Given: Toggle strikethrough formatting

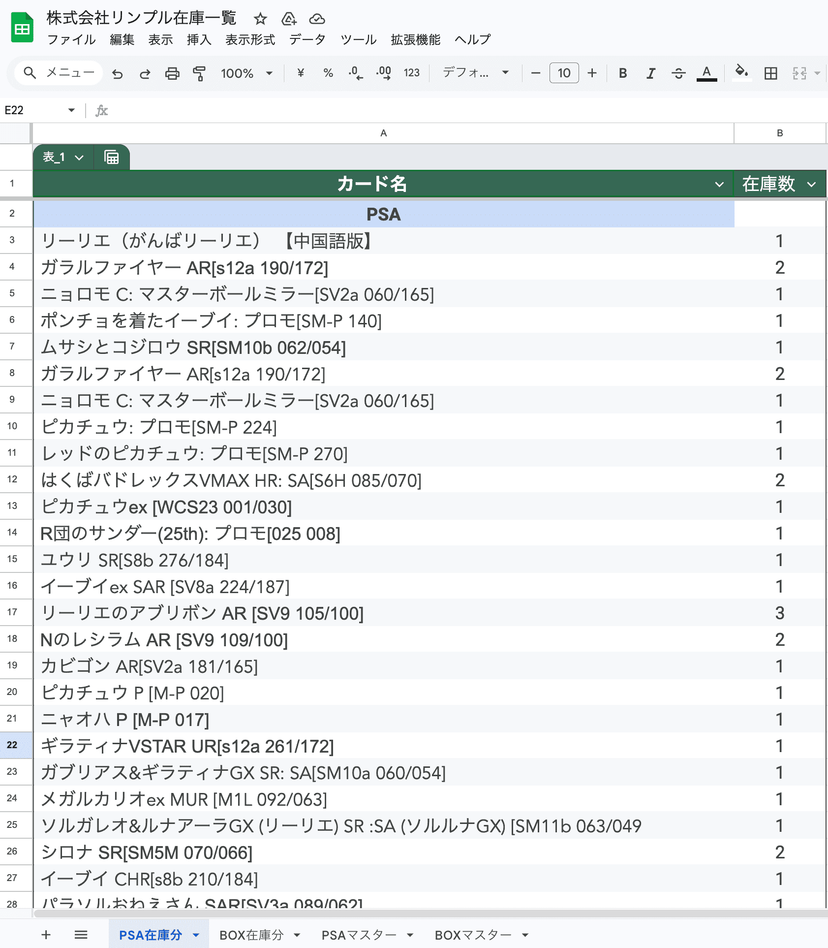Looking at the screenshot, I should [x=678, y=73].
